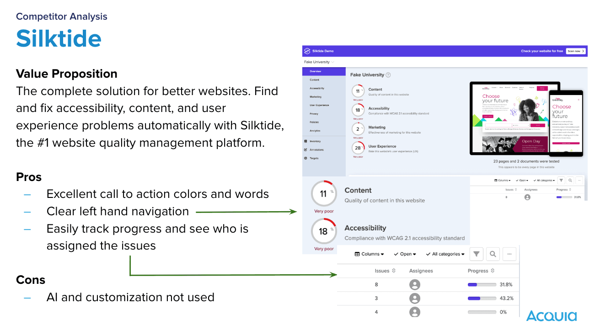Click the filter funnel in the enlarged toolbar

[x=477, y=254]
